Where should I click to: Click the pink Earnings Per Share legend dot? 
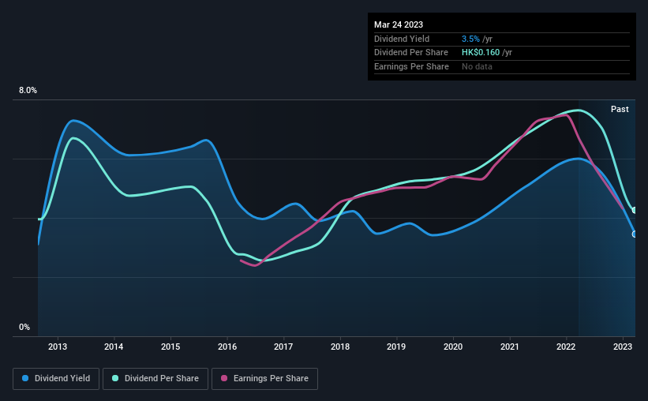coord(224,378)
